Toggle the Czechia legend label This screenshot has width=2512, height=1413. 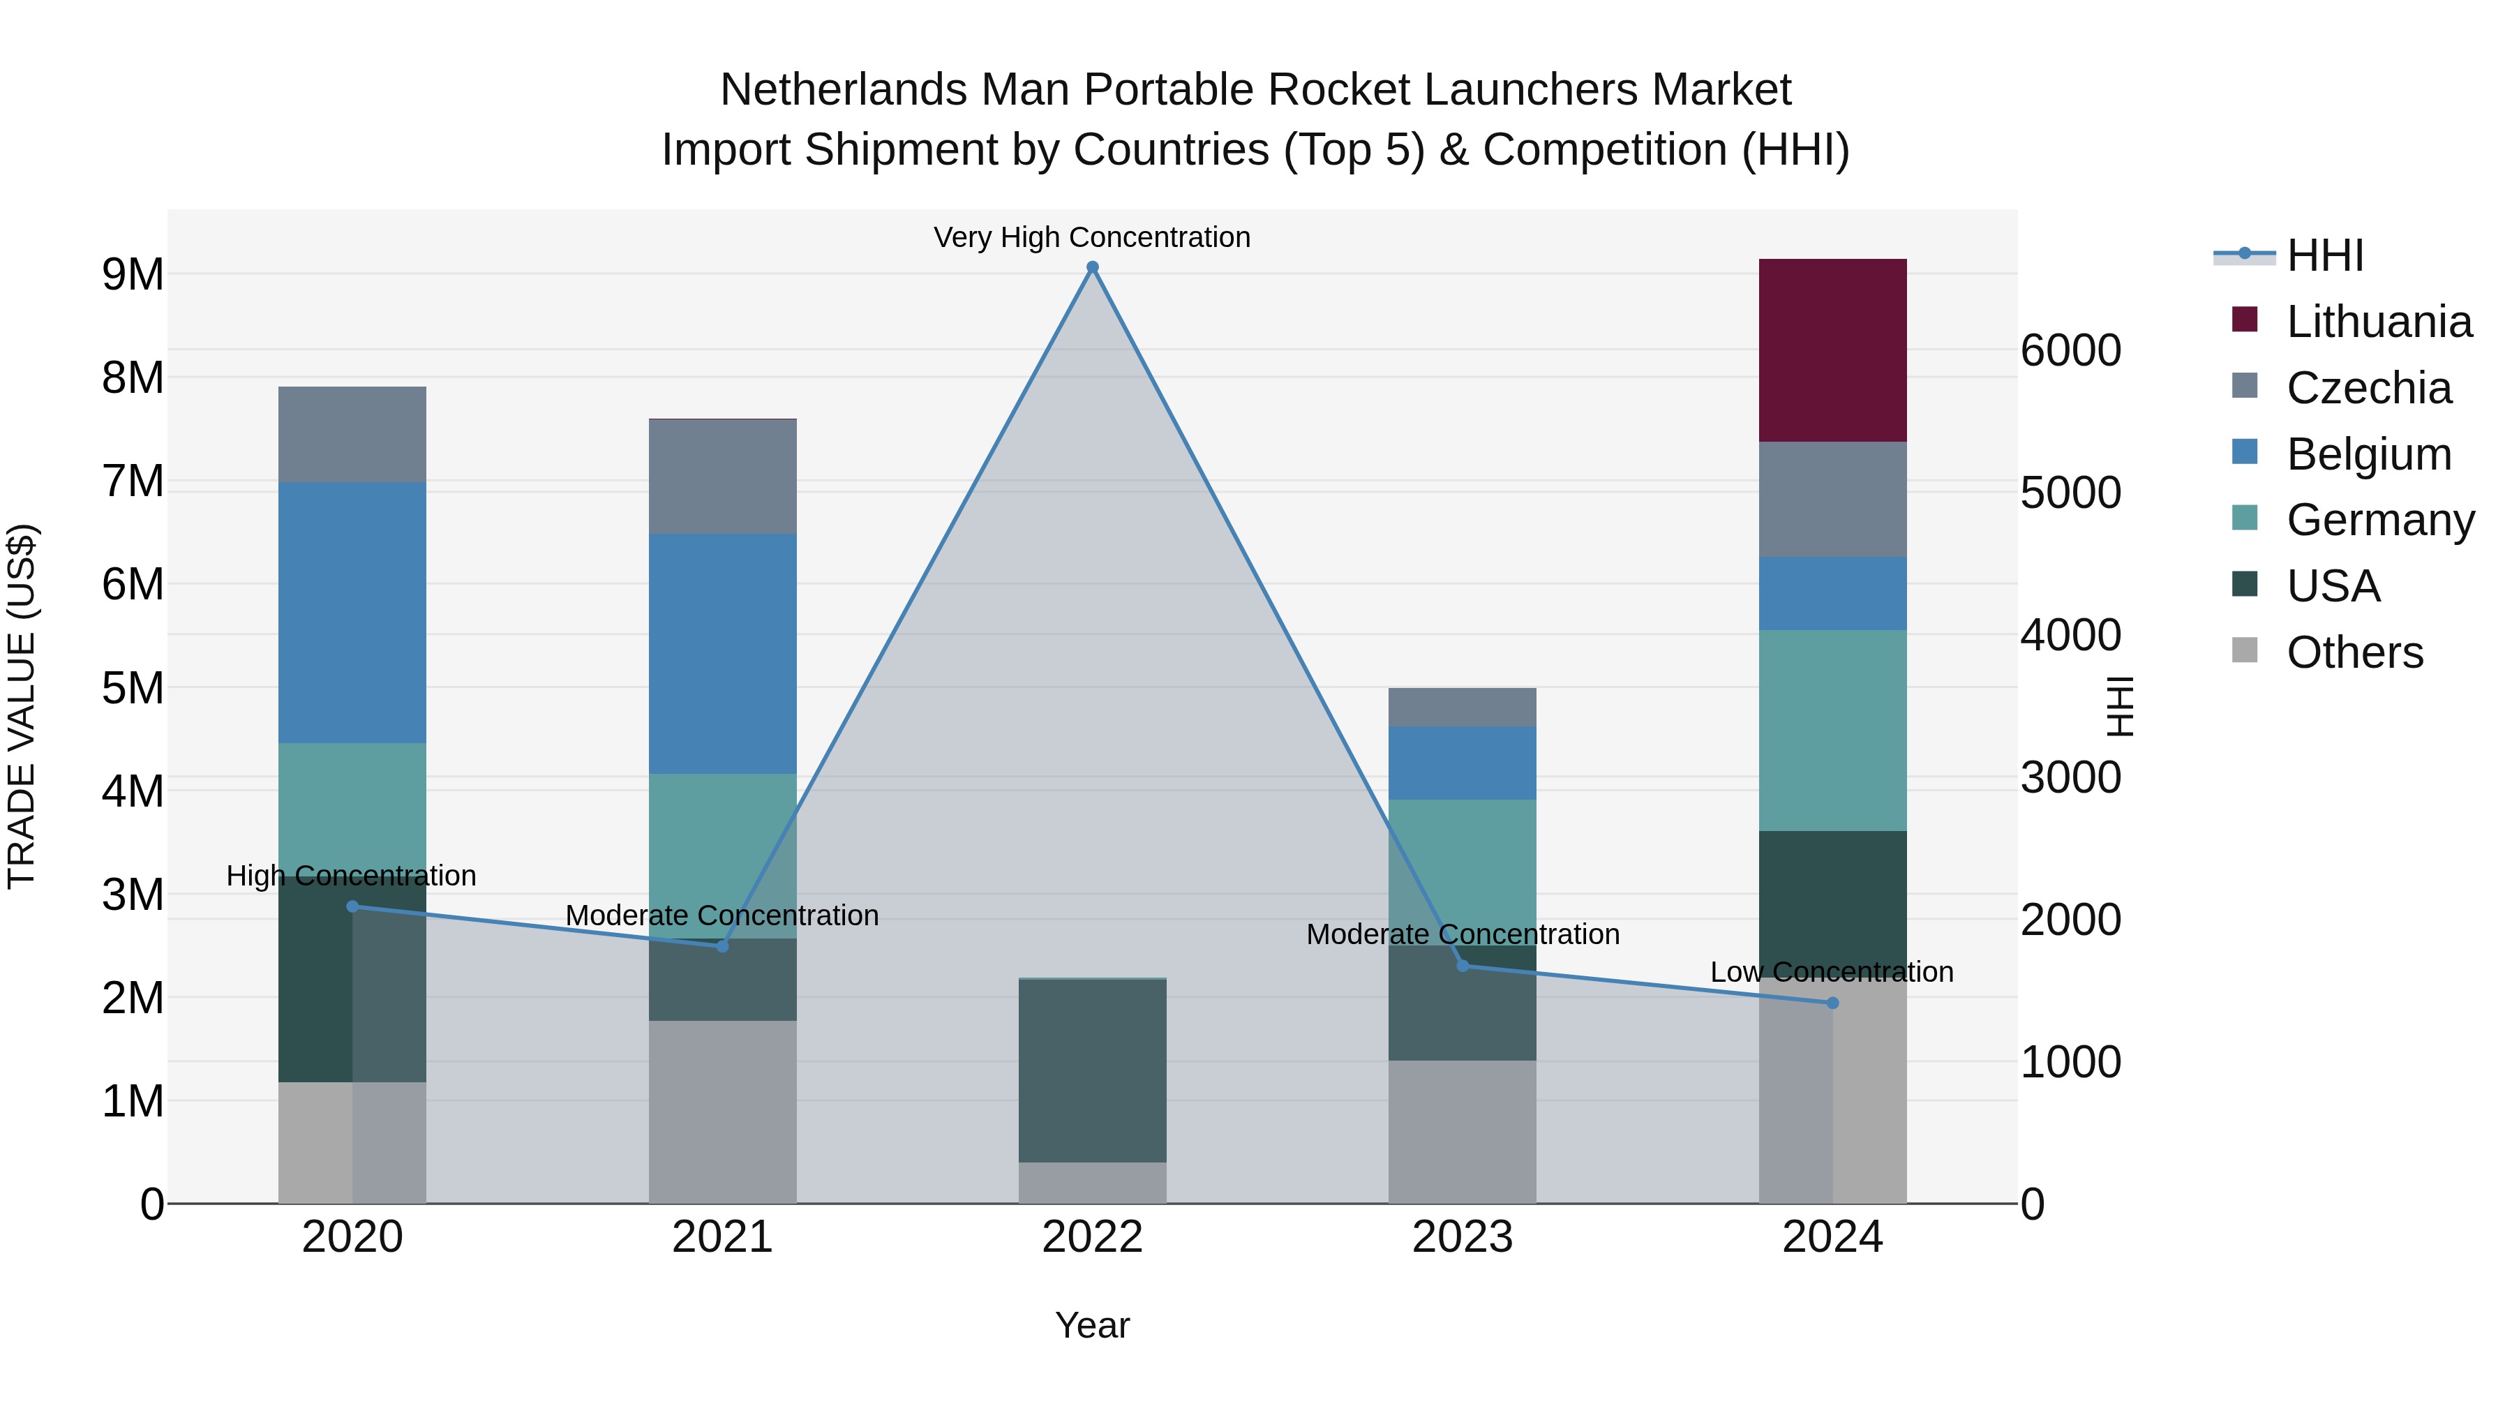pos(2369,388)
